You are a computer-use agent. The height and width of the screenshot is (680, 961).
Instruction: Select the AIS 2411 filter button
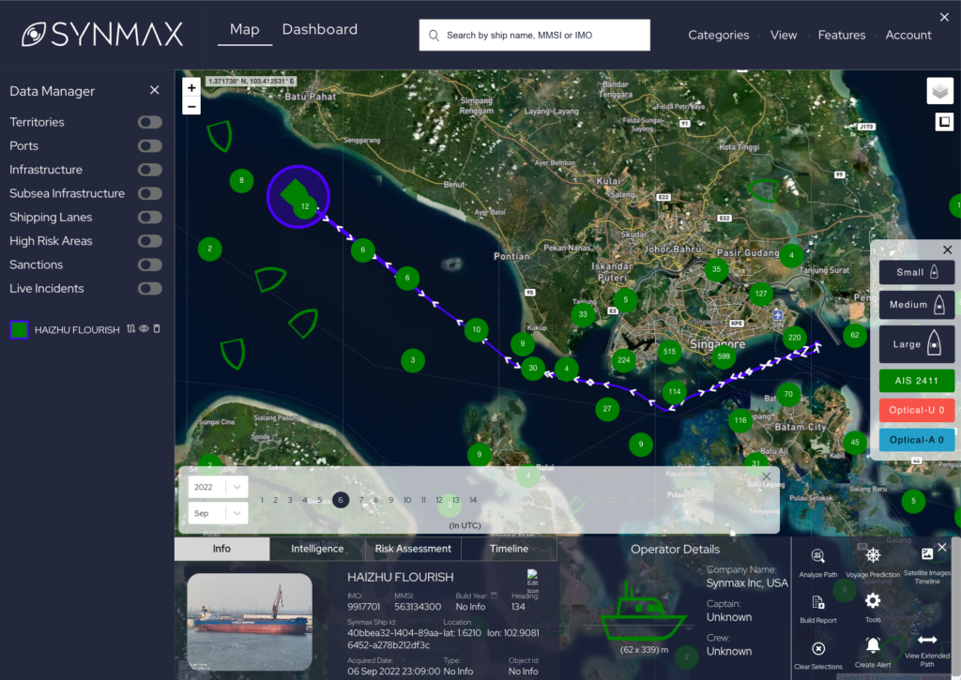click(x=916, y=380)
